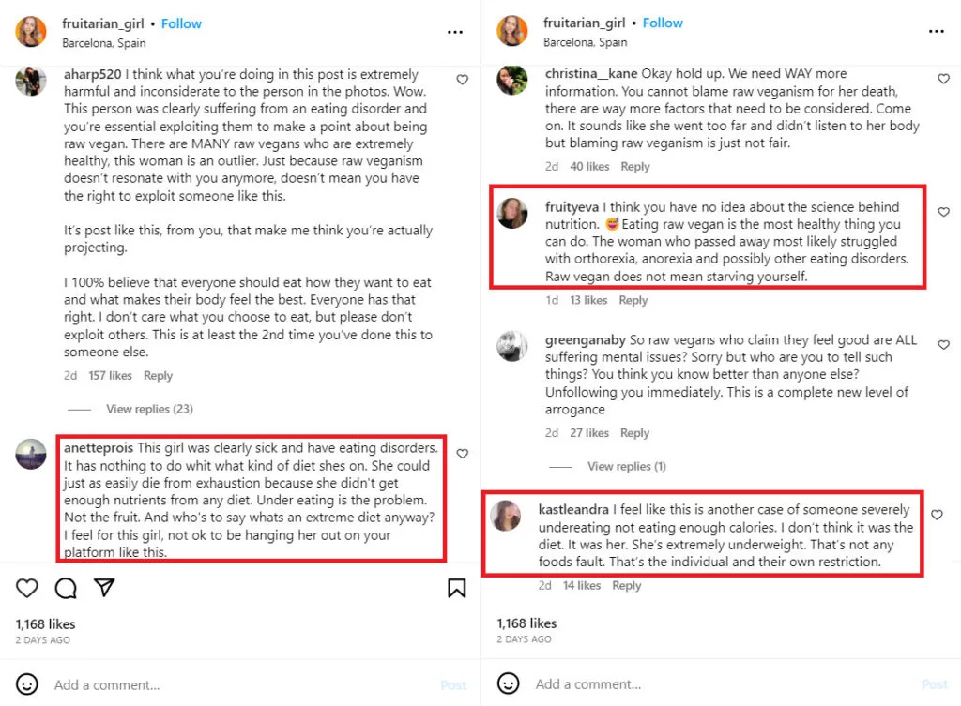Viewport: 961px width, 706px height.
Task: Click the left Add a comment field
Action: [x=235, y=684]
